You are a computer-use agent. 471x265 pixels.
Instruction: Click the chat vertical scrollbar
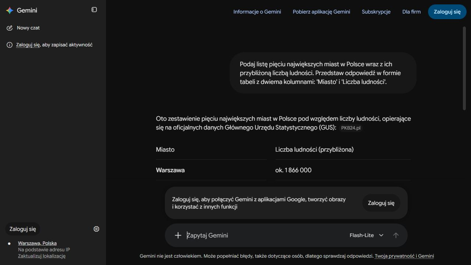[464, 68]
